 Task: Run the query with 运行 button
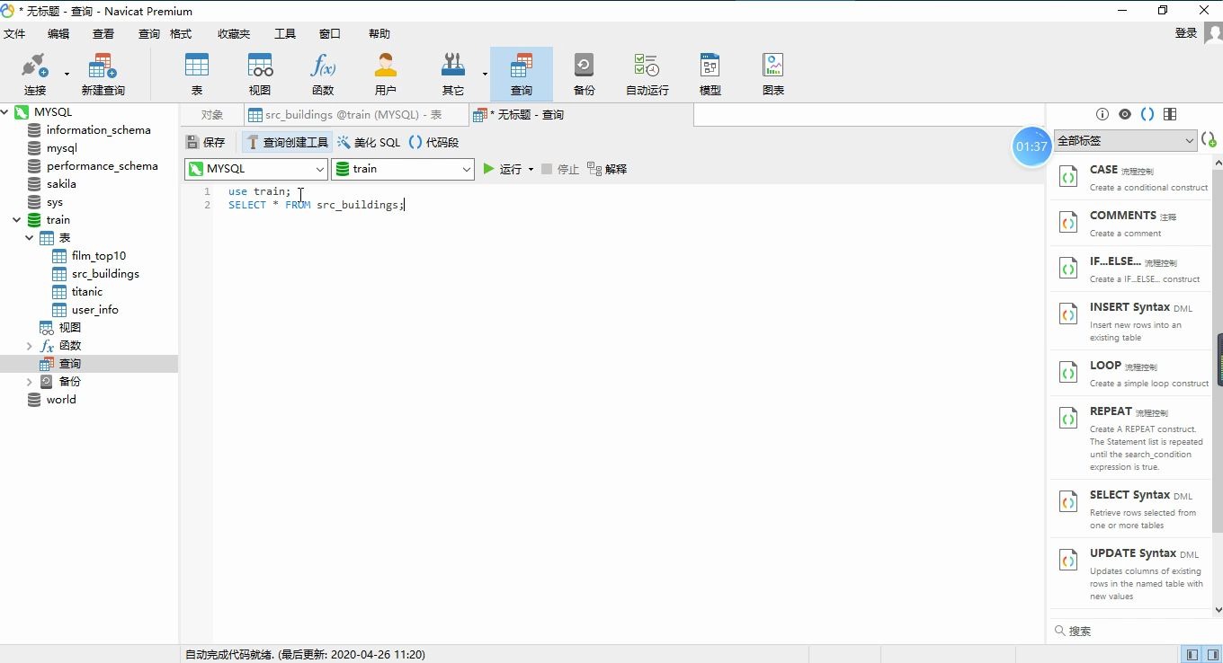(x=503, y=169)
